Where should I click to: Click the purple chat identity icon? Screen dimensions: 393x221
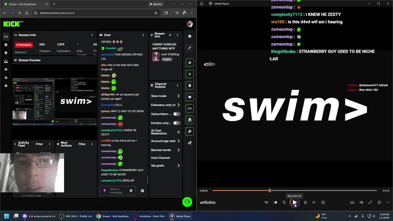pos(104,191)
